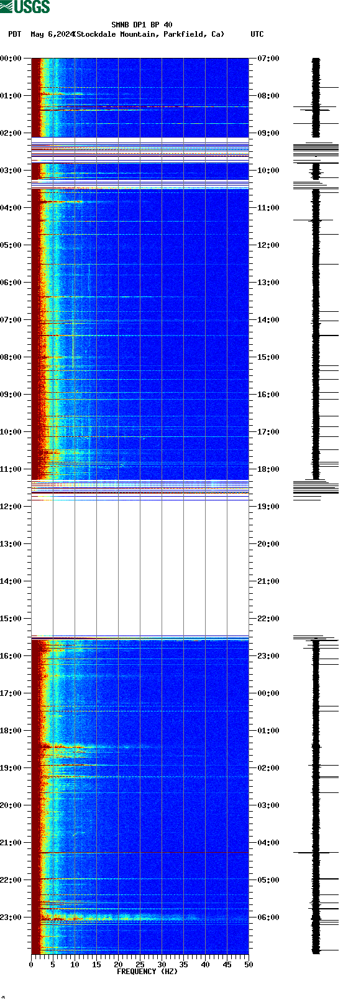Click the 15:00 PDT time label
This screenshot has height=1004, width=343.
11,619
